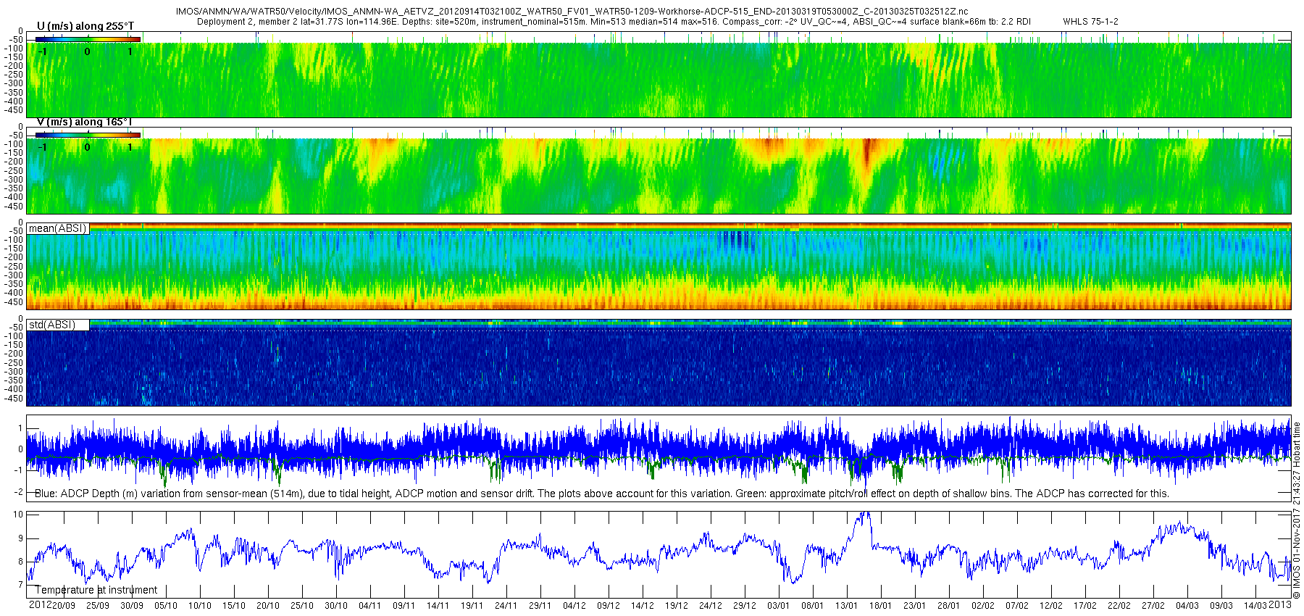
Task: Select the 'U (m/s) along 255°T' panel title
Action: point(85,26)
